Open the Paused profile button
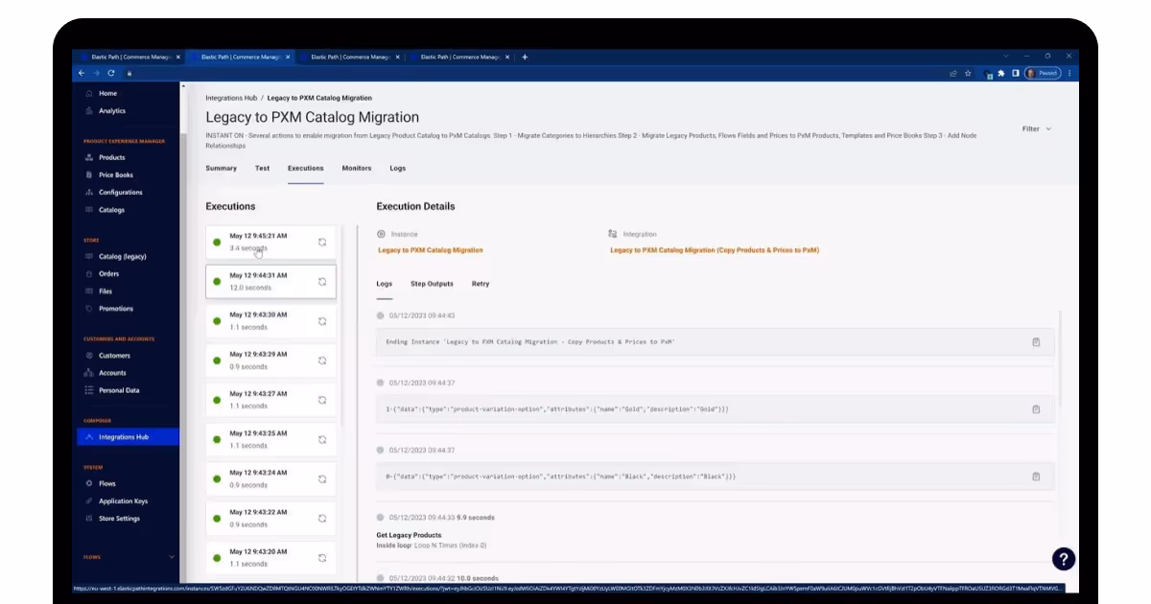The width and height of the screenshot is (1151, 604). 1042,73
